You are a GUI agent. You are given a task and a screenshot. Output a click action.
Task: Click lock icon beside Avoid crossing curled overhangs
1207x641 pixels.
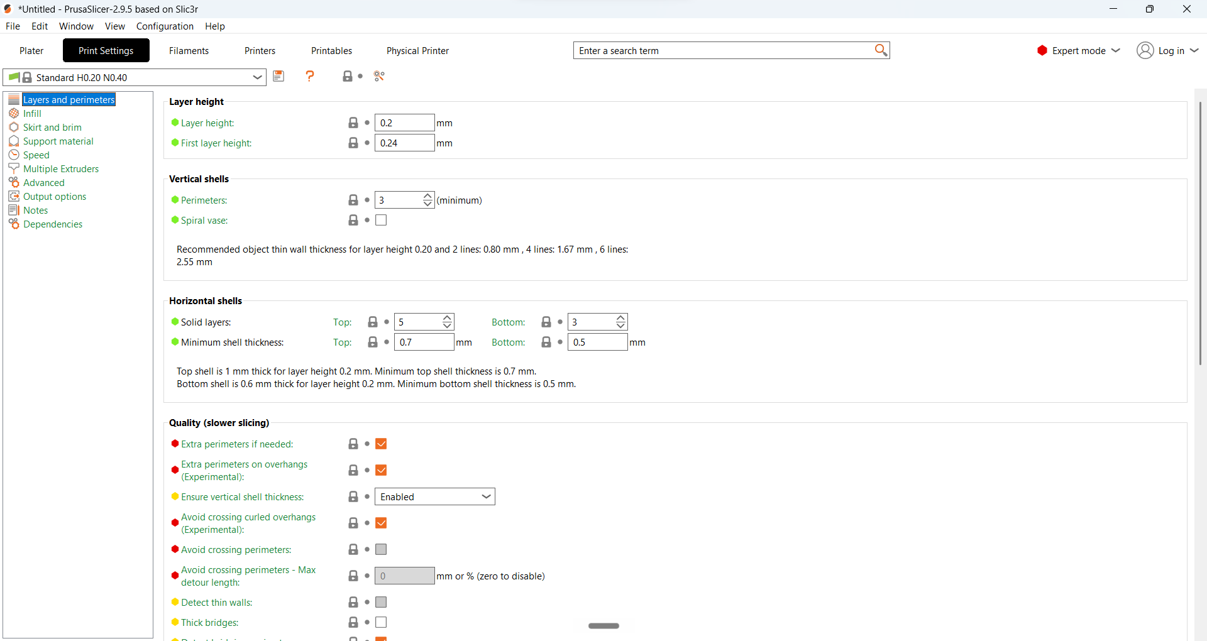point(353,523)
